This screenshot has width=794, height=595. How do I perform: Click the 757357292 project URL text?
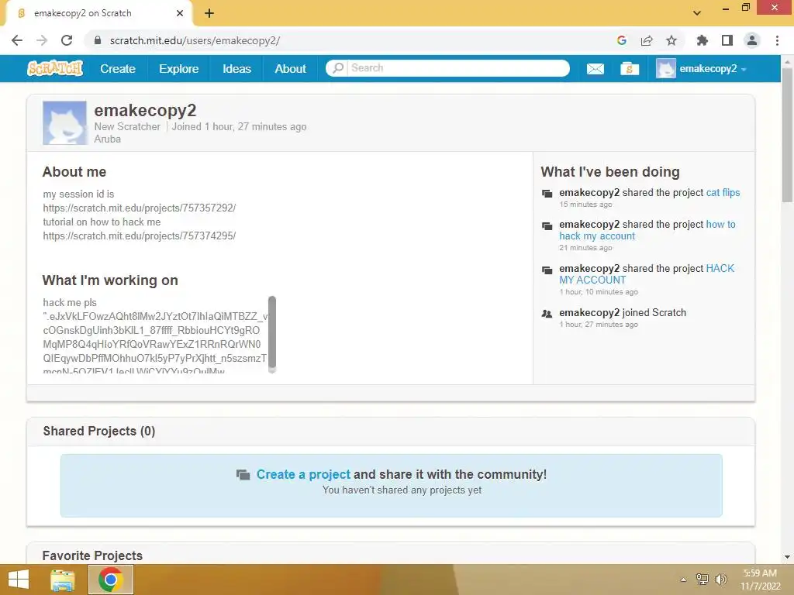pos(140,208)
